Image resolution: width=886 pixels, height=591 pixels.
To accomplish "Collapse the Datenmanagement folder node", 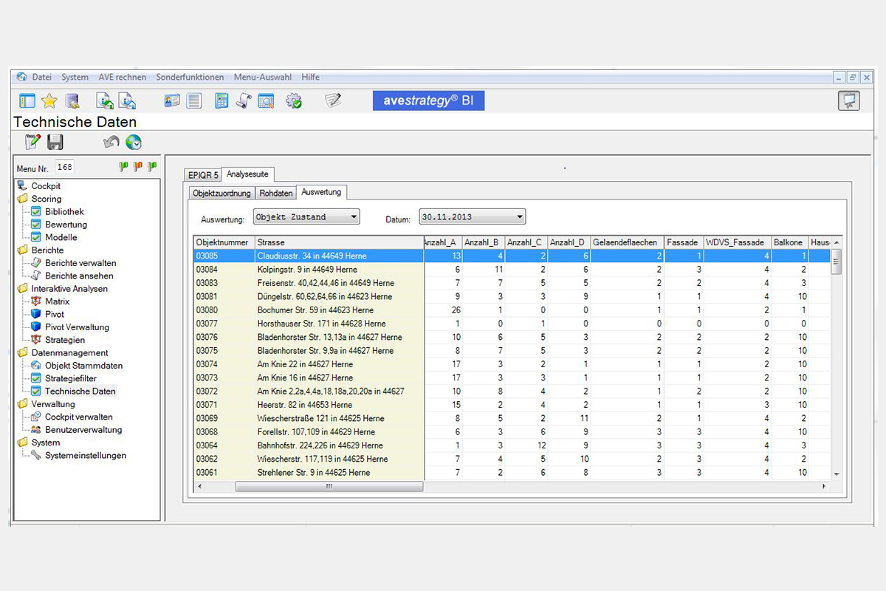I will pyautogui.click(x=22, y=353).
